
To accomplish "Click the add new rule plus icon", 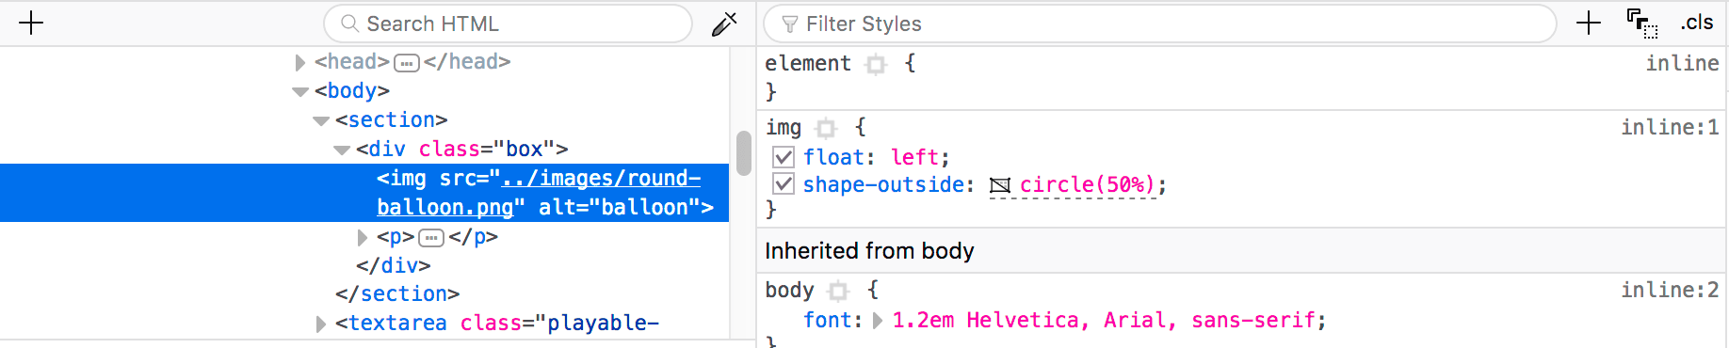I will point(1589,24).
